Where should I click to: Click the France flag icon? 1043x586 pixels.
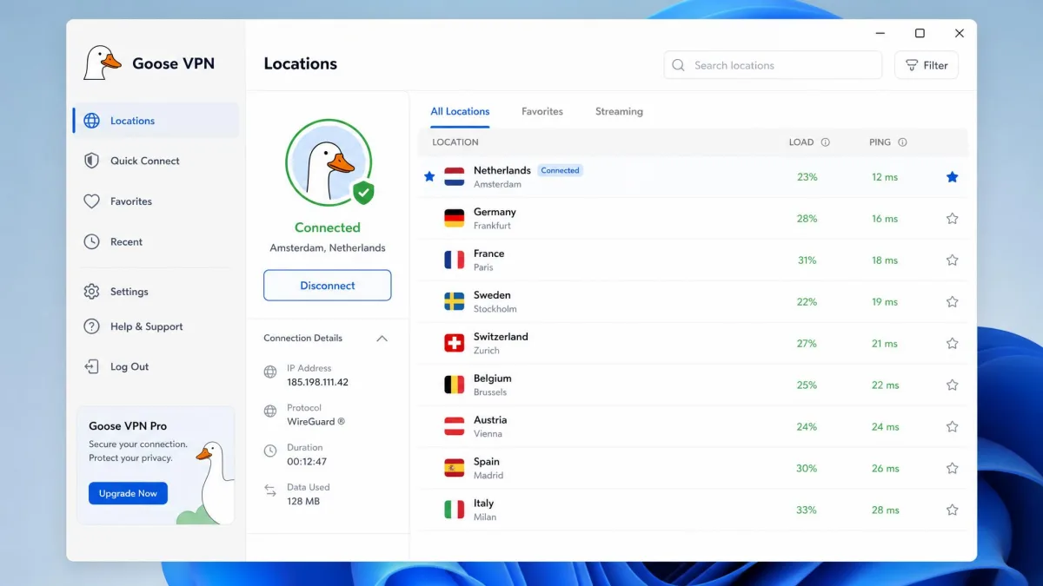455,260
